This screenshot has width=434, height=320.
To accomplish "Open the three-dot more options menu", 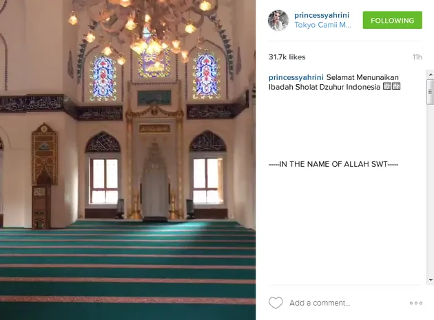I will click(416, 303).
